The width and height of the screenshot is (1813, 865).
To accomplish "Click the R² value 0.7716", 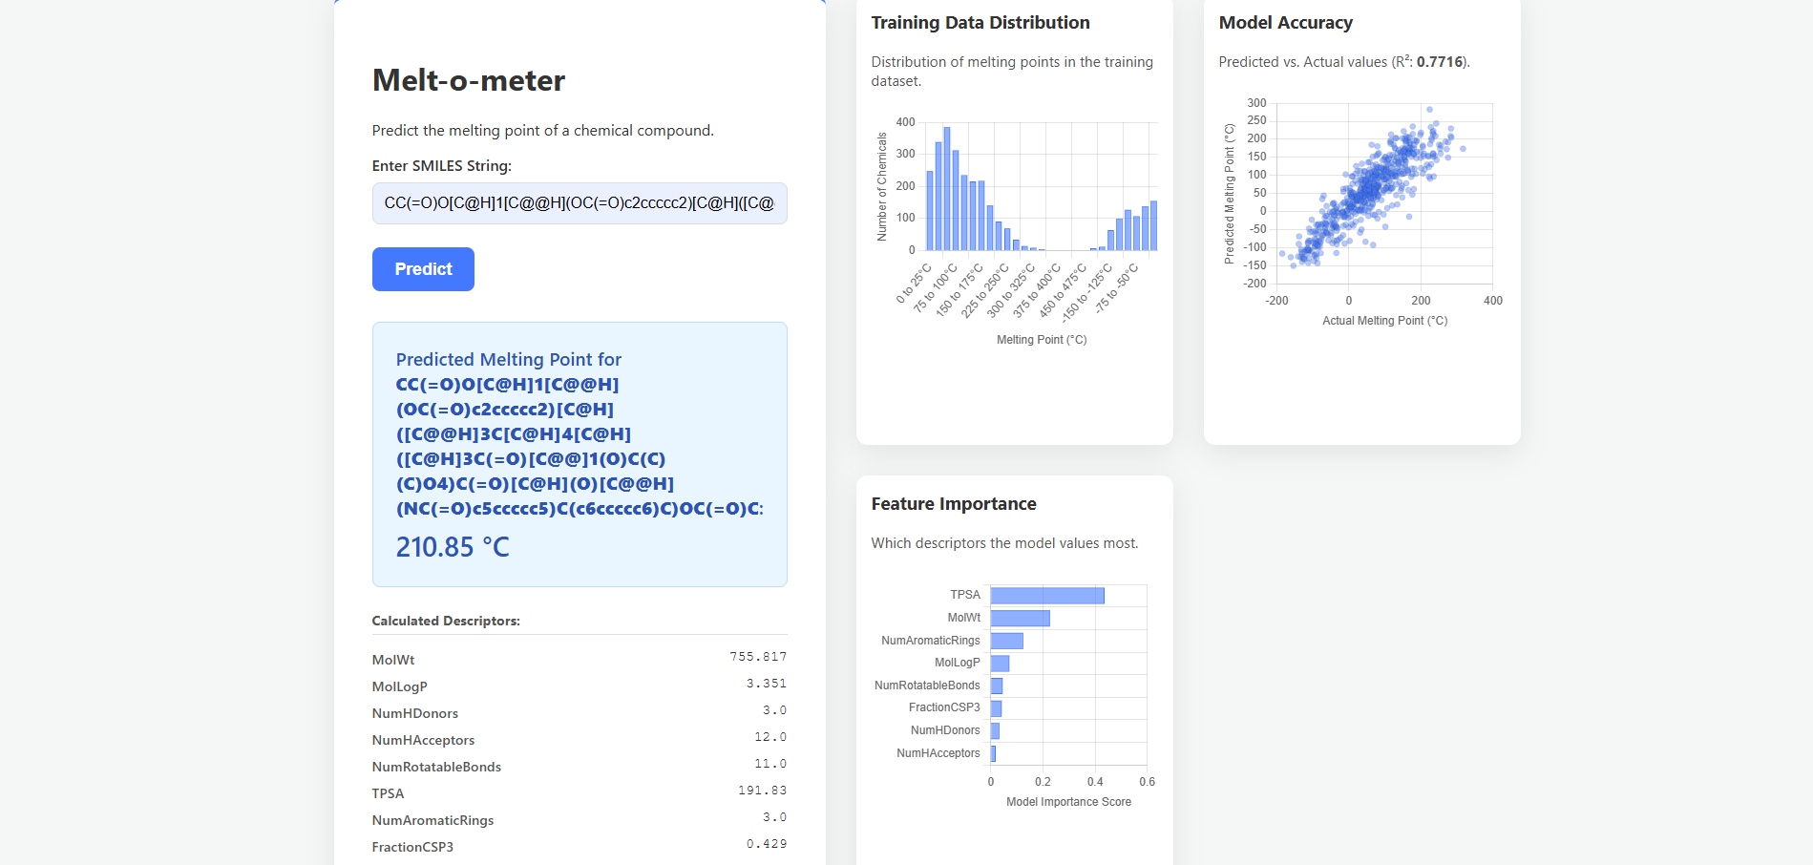I will click(1440, 62).
